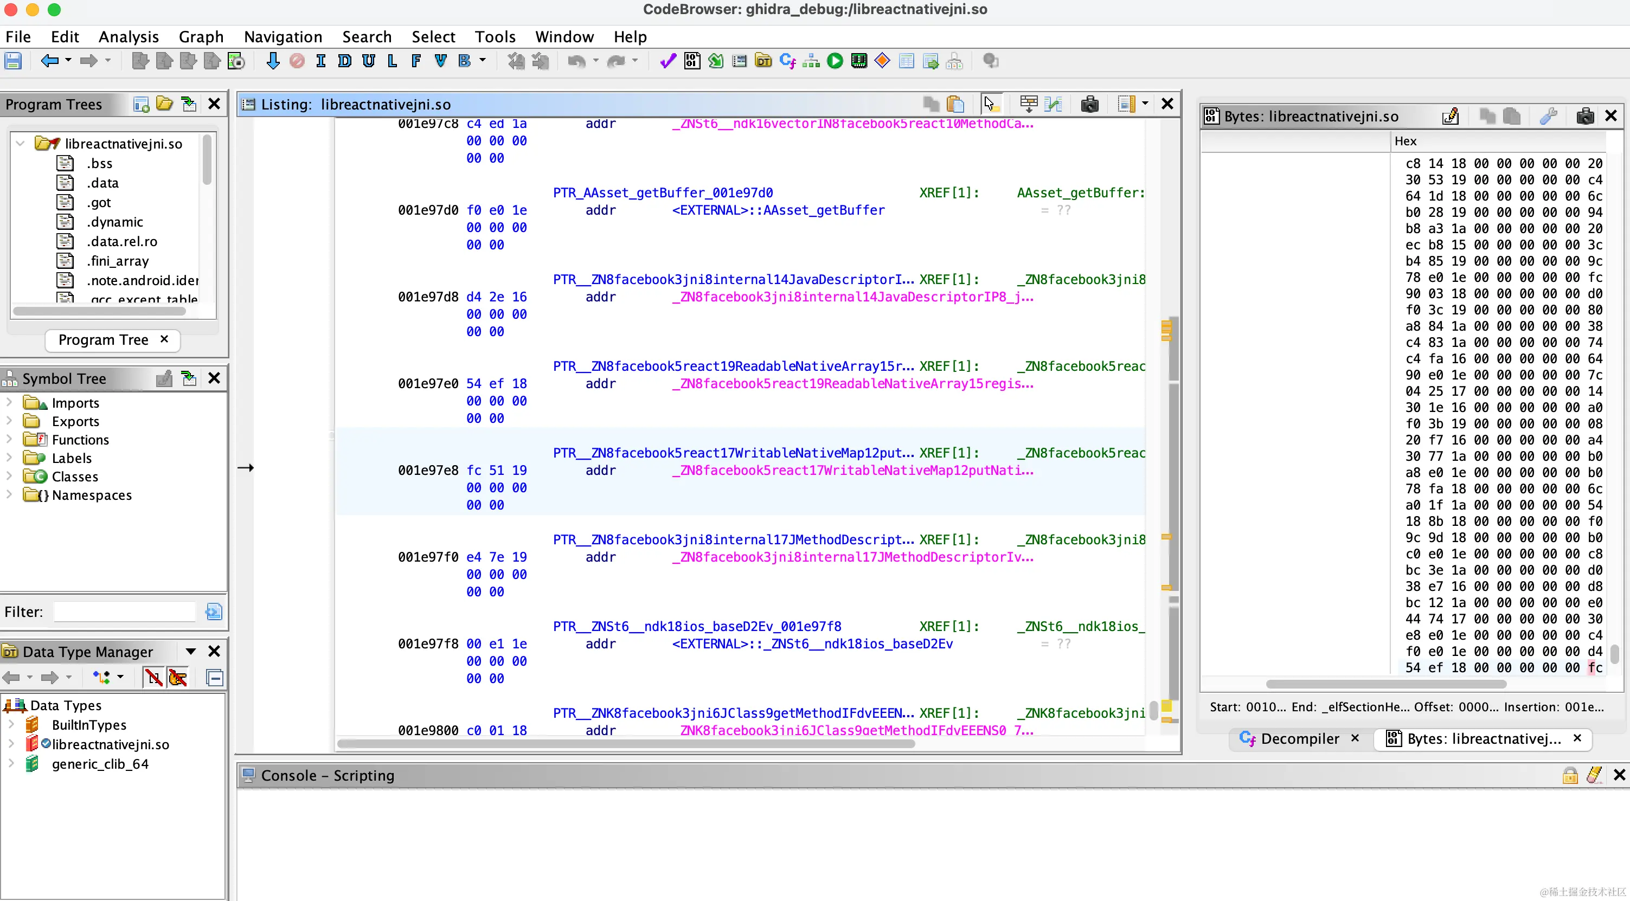The height and width of the screenshot is (901, 1630).
Task: Click collapse-all icon in Data Type Manager
Action: click(215, 678)
